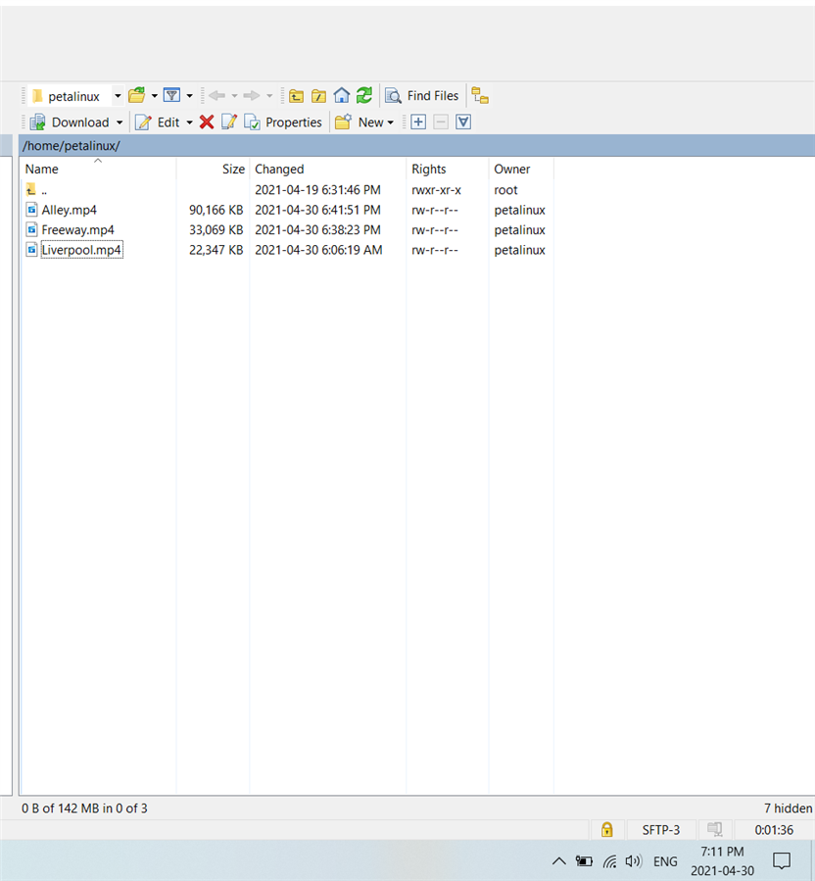Image resolution: width=815 pixels, height=881 pixels.
Task: Expand the Edit dropdown arrow
Action: (x=189, y=122)
